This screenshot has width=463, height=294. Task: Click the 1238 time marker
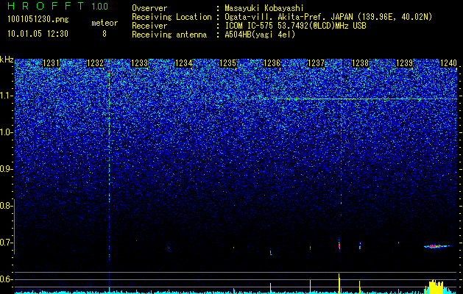point(360,63)
